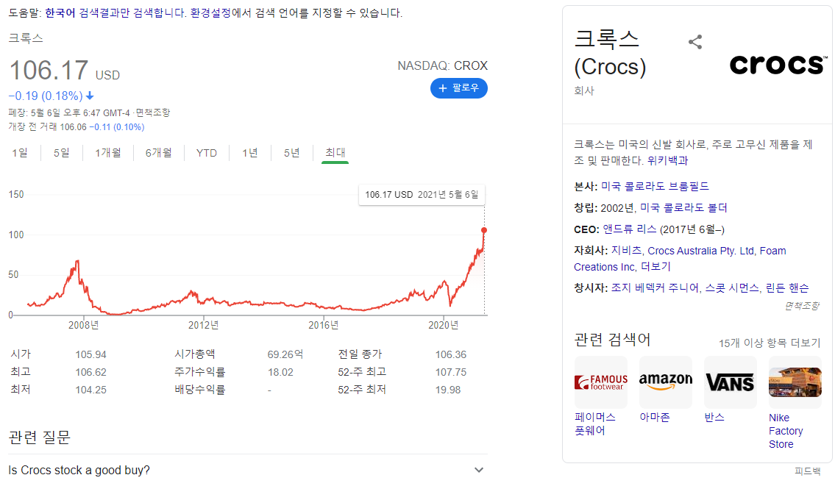Image resolution: width=835 pixels, height=486 pixels.
Task: Click the 52-주 최고 value 107.75
Action: (x=450, y=372)
